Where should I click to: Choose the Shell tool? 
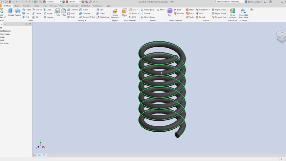(x=71, y=13)
